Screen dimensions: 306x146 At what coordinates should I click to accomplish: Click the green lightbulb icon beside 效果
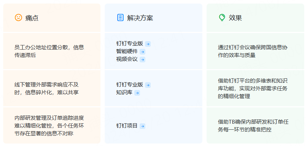[222, 18]
